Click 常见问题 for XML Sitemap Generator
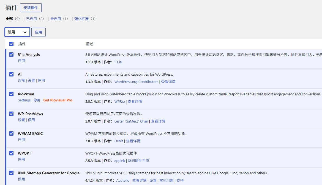 pos(167,181)
